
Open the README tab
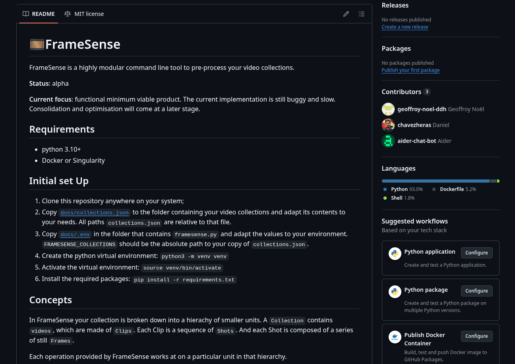click(x=39, y=14)
